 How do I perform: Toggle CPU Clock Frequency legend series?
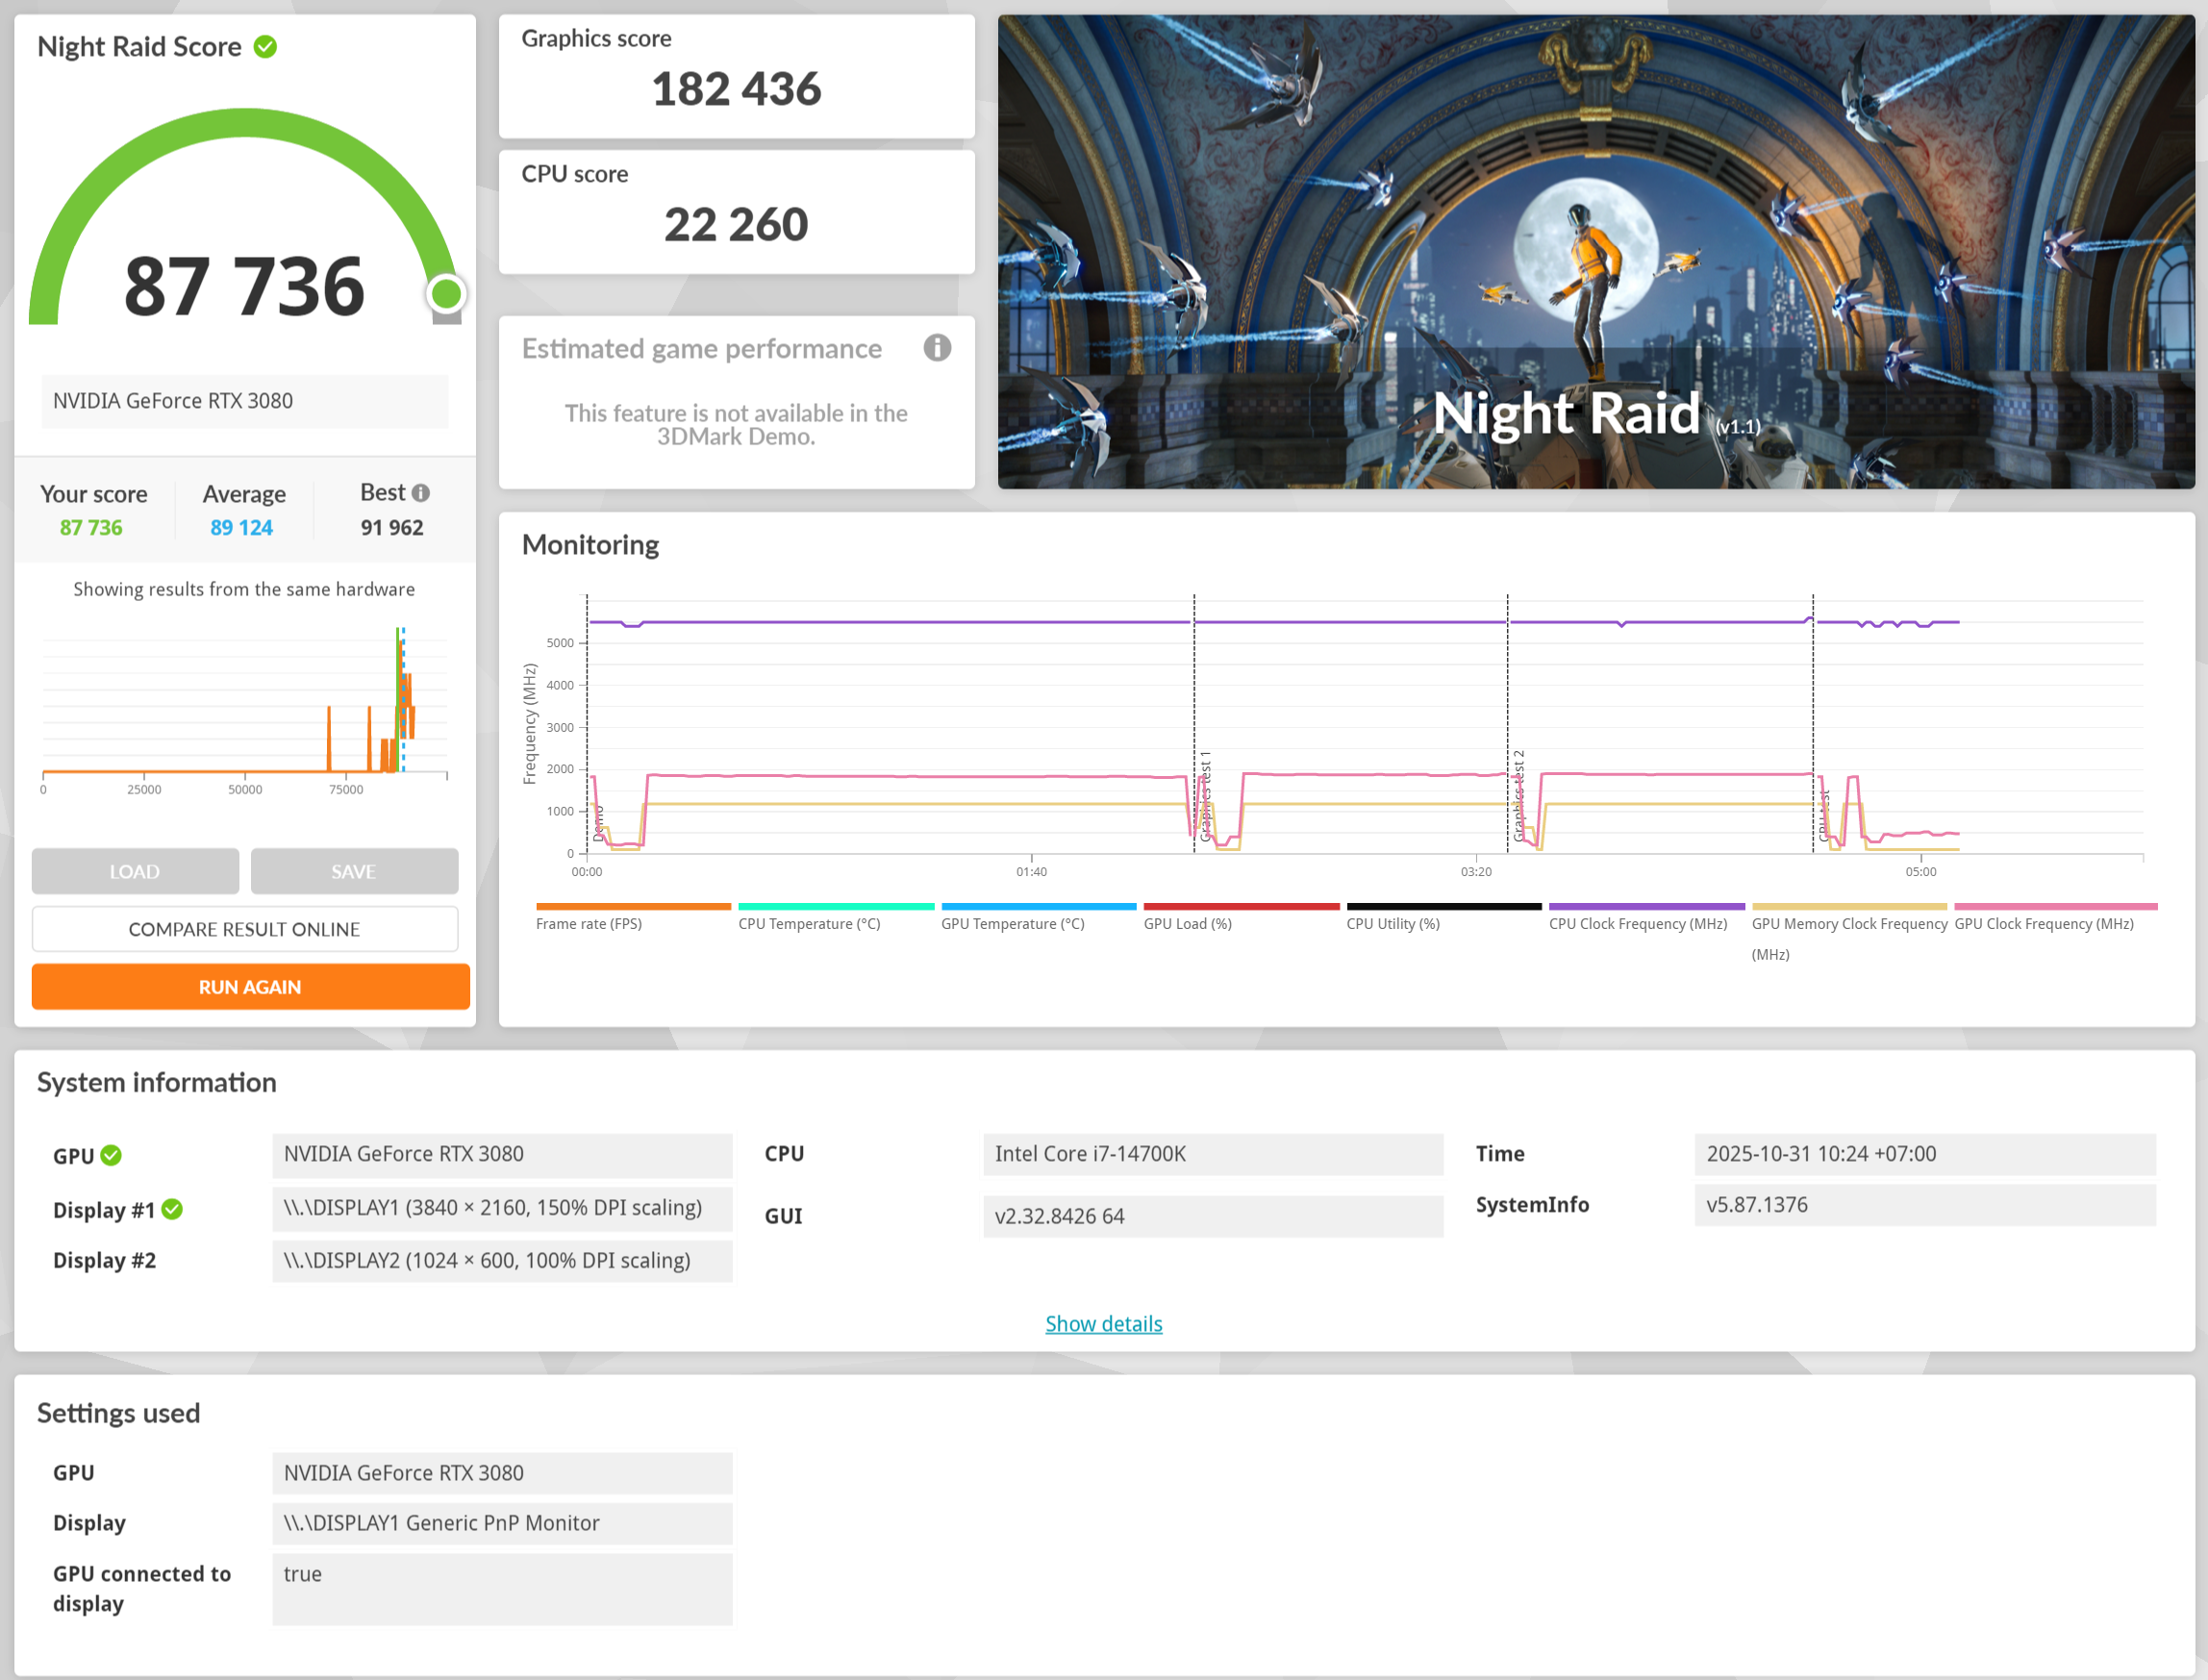coord(1637,923)
